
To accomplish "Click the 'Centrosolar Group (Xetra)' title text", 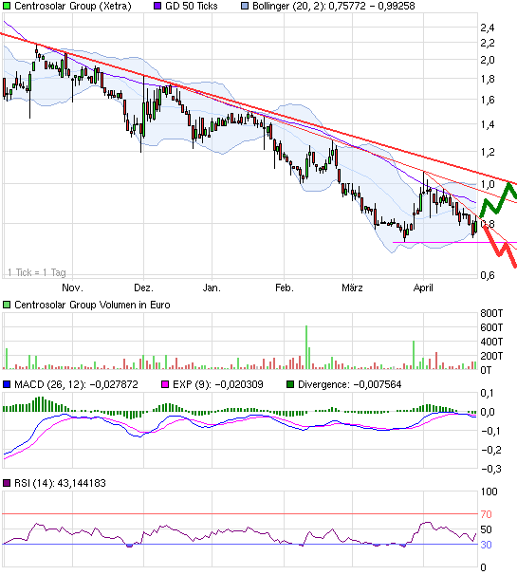I will click(x=73, y=6).
